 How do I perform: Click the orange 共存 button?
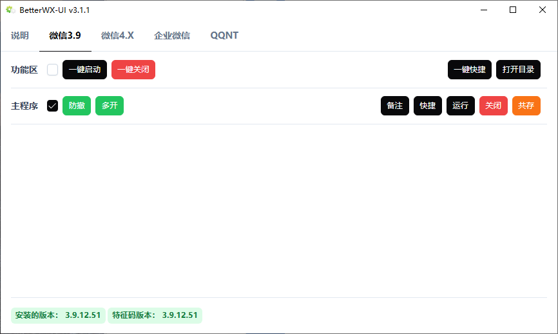point(526,106)
